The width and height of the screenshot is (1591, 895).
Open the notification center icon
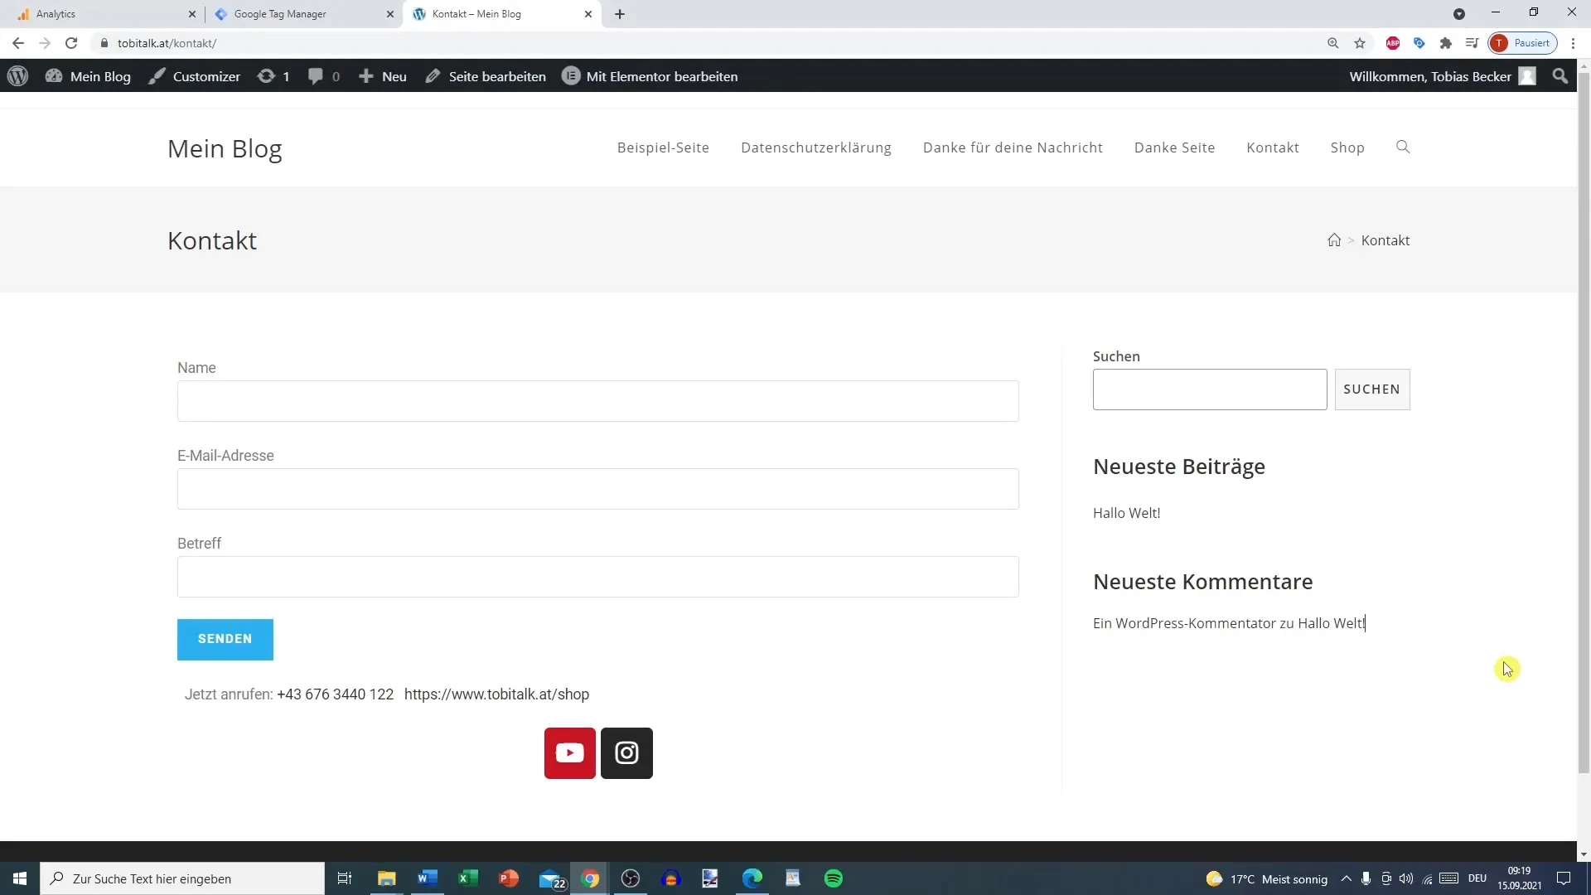(1564, 878)
